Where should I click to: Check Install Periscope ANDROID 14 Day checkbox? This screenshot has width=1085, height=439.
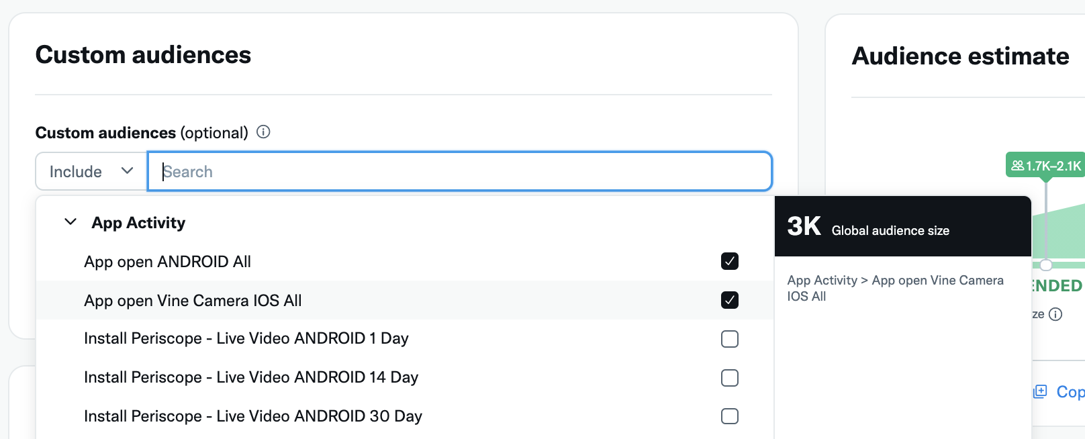[729, 378]
